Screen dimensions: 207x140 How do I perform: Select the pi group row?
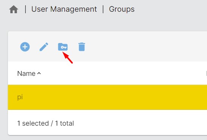[107, 97]
